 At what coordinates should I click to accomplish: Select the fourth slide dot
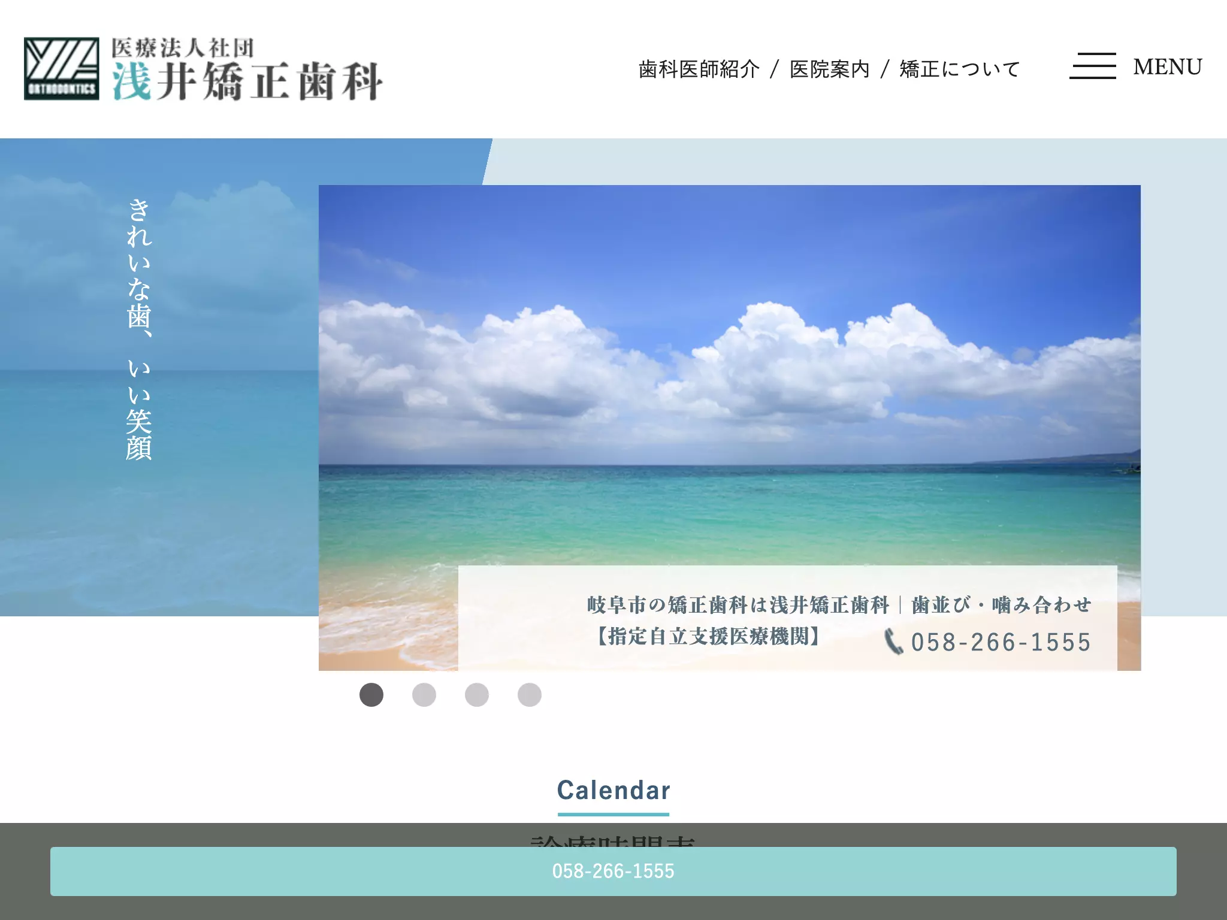(x=530, y=695)
